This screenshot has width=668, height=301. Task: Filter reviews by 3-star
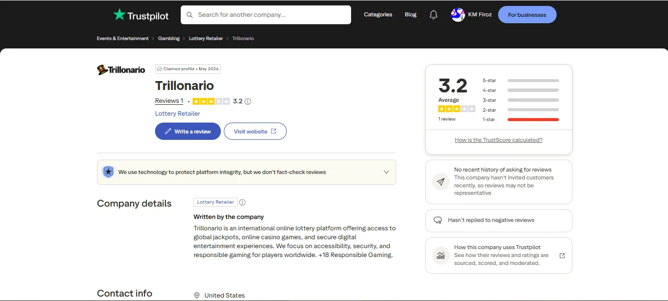point(521,100)
